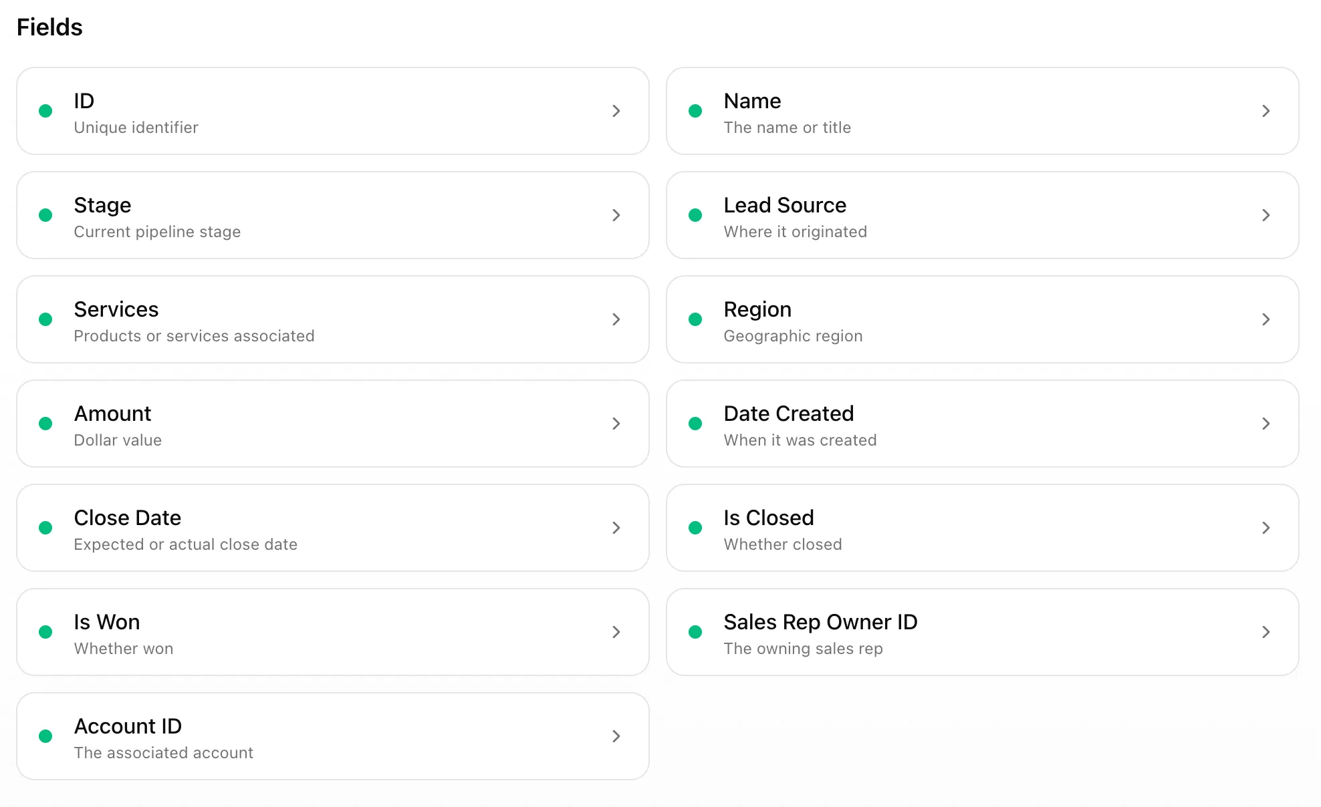Screen dimensions: 1321x807
Task: Select the Stage field title
Action: 102,205
